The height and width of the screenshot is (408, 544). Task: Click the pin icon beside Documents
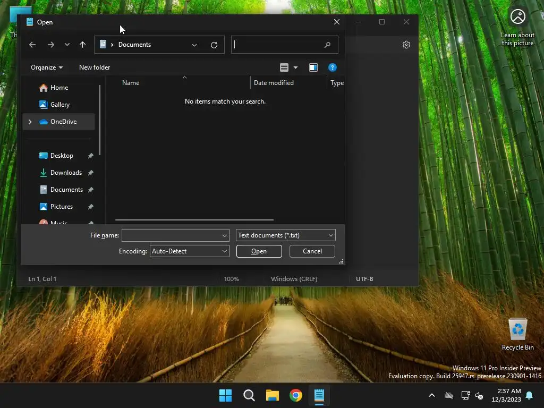coord(90,190)
